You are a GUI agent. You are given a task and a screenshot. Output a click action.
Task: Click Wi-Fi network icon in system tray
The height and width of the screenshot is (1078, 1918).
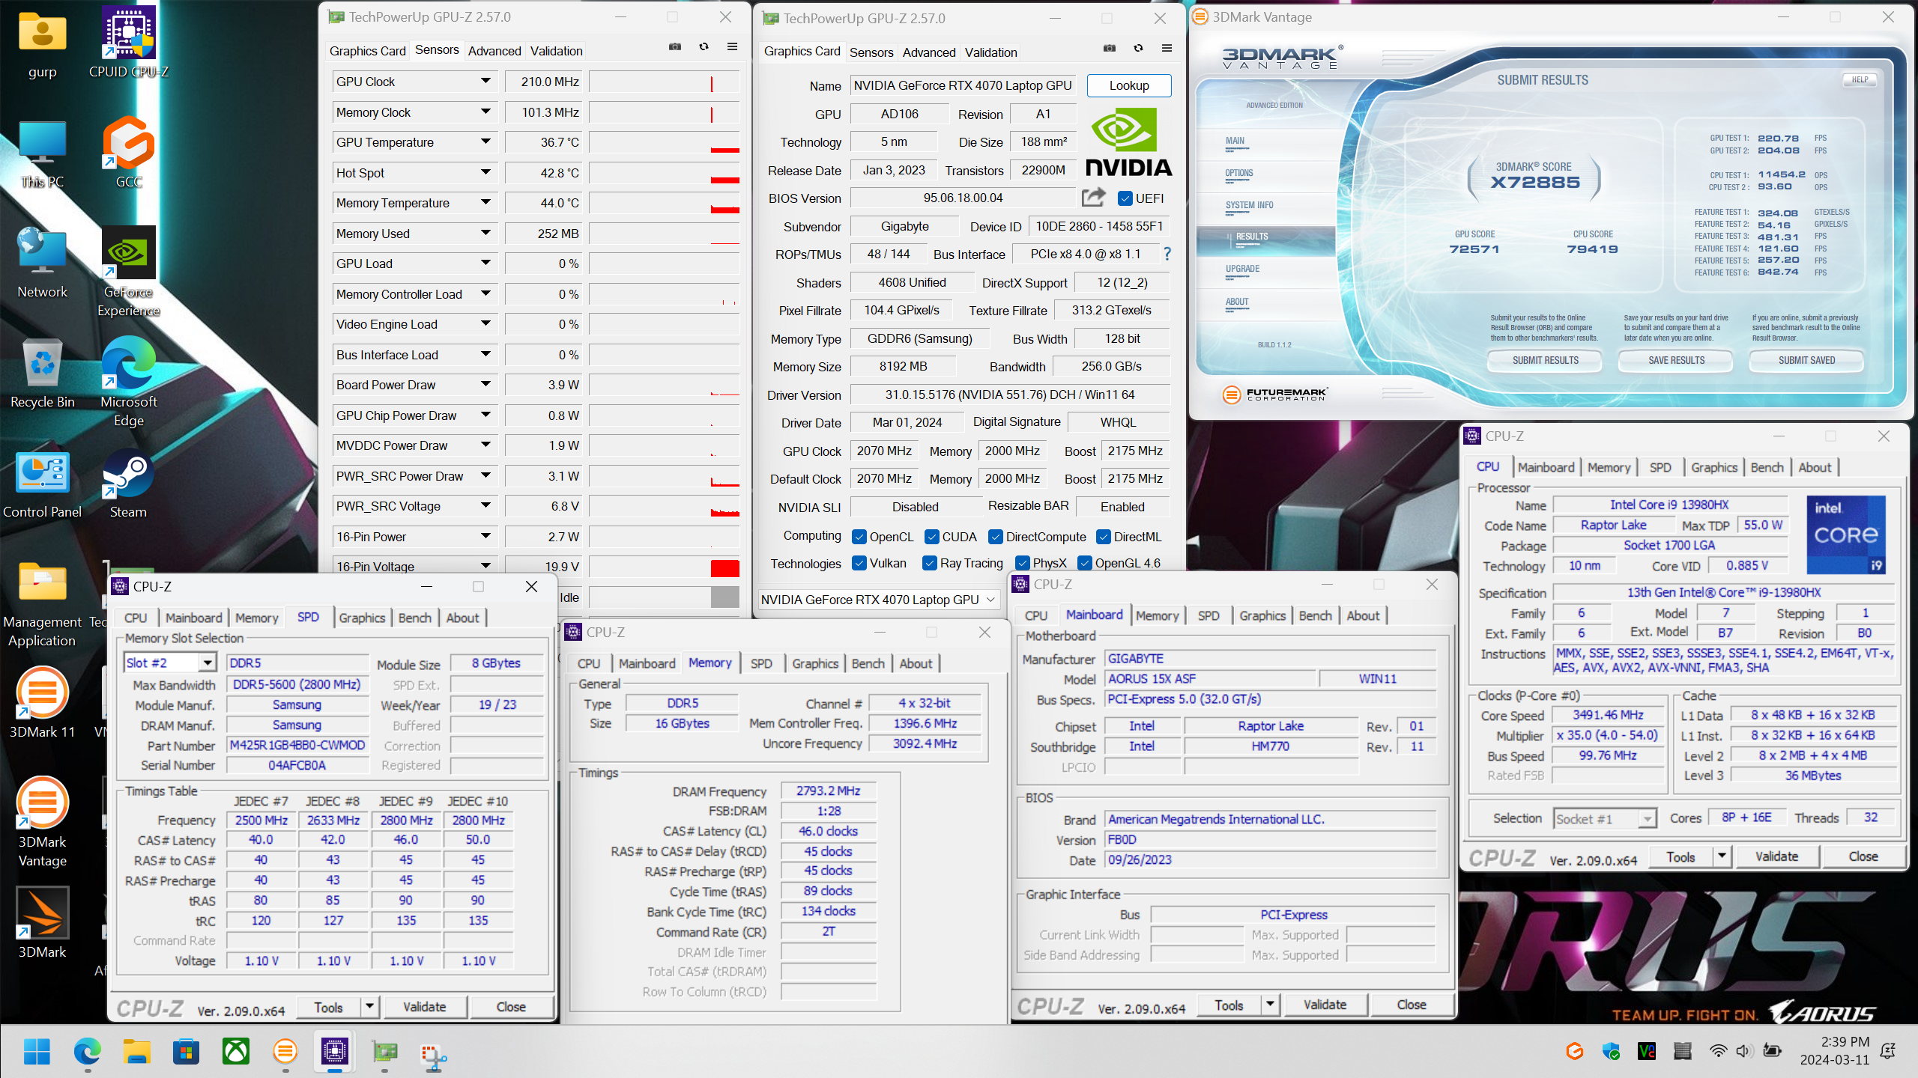pos(1718,1051)
